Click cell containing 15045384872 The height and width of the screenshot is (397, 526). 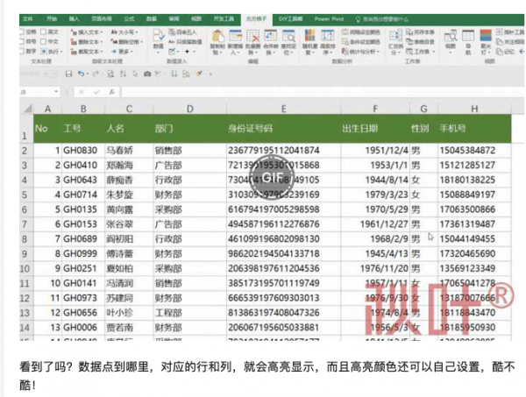pyautogui.click(x=474, y=150)
